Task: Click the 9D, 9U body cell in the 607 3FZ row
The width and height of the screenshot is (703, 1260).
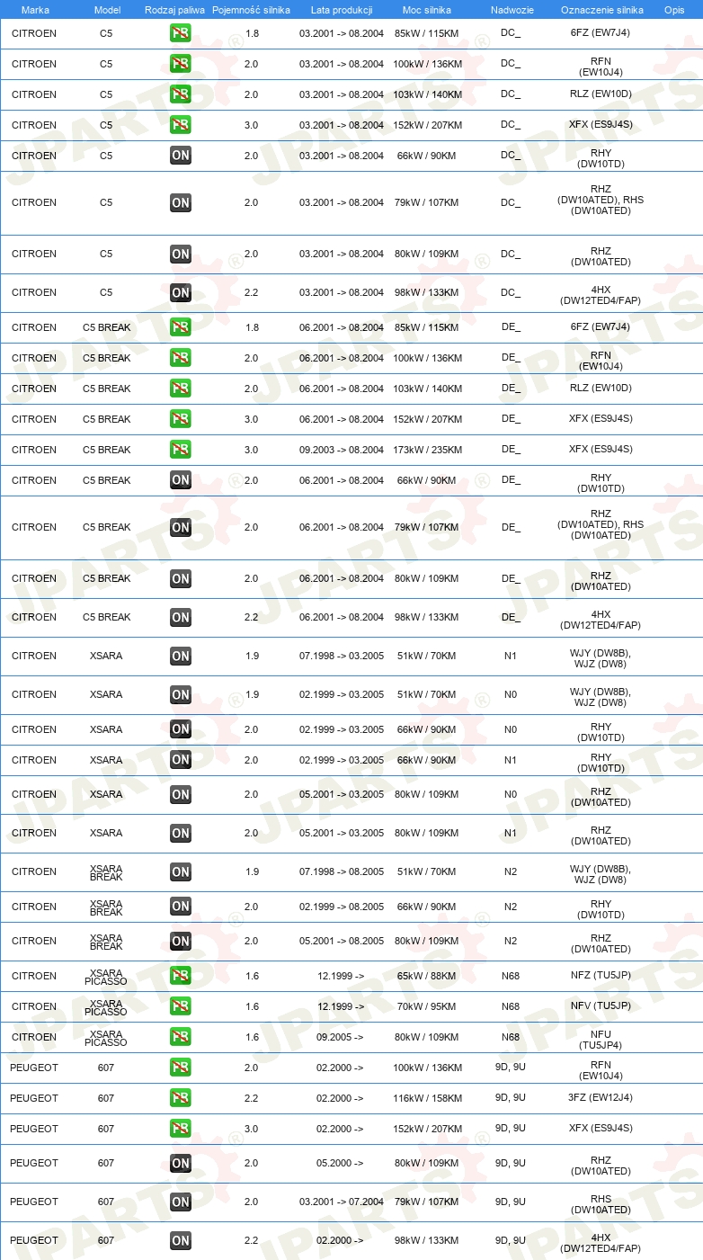Action: [511, 1098]
